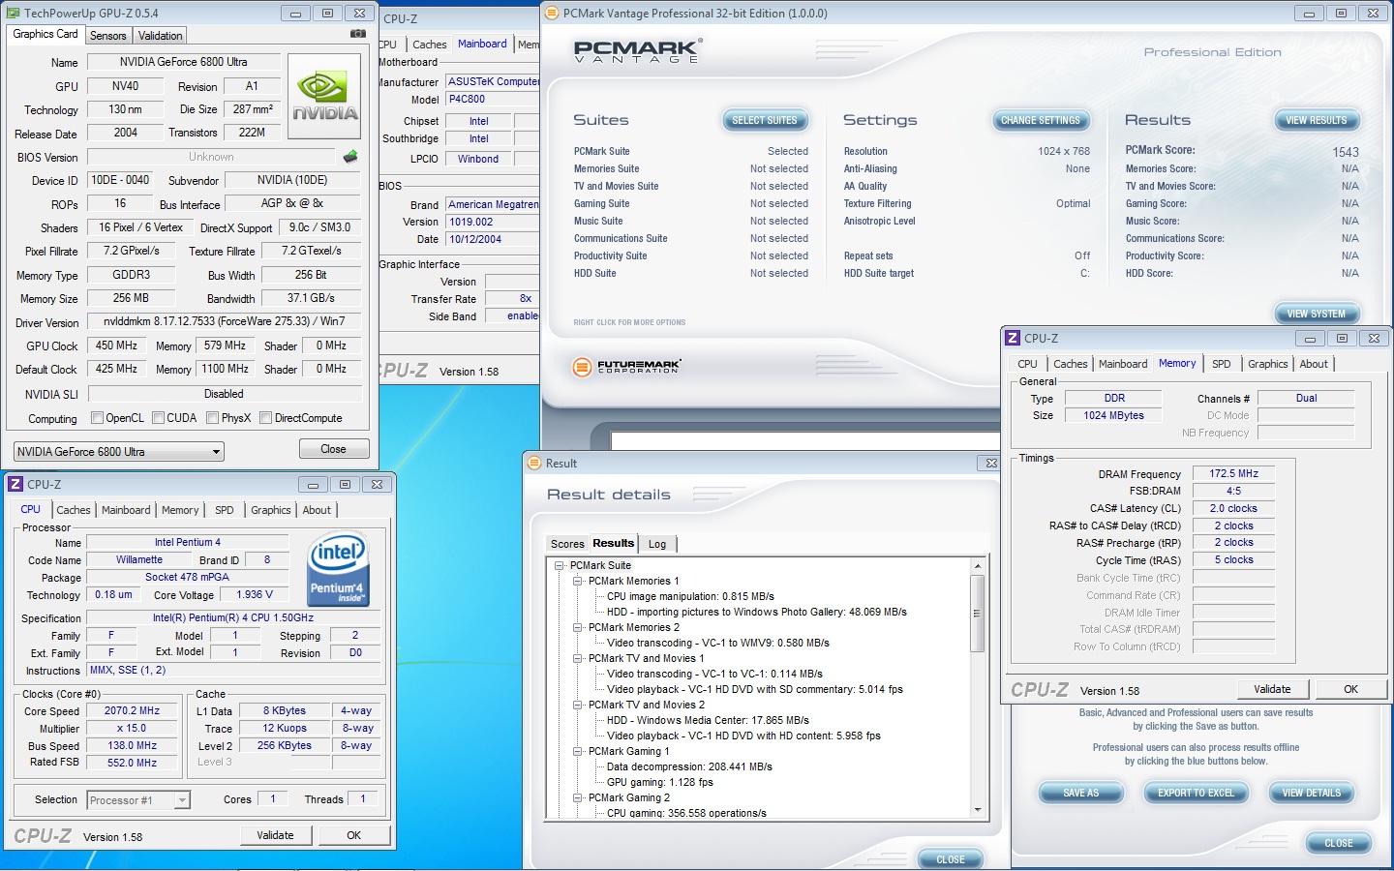Image resolution: width=1394 pixels, height=871 pixels.
Task: Enable the DirectCompute checkbox
Action: (x=265, y=418)
